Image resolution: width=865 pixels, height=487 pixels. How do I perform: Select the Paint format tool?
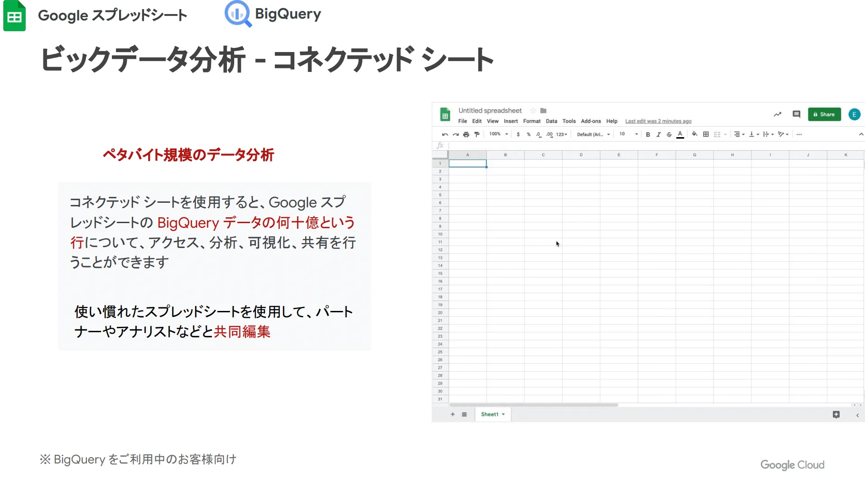point(477,134)
